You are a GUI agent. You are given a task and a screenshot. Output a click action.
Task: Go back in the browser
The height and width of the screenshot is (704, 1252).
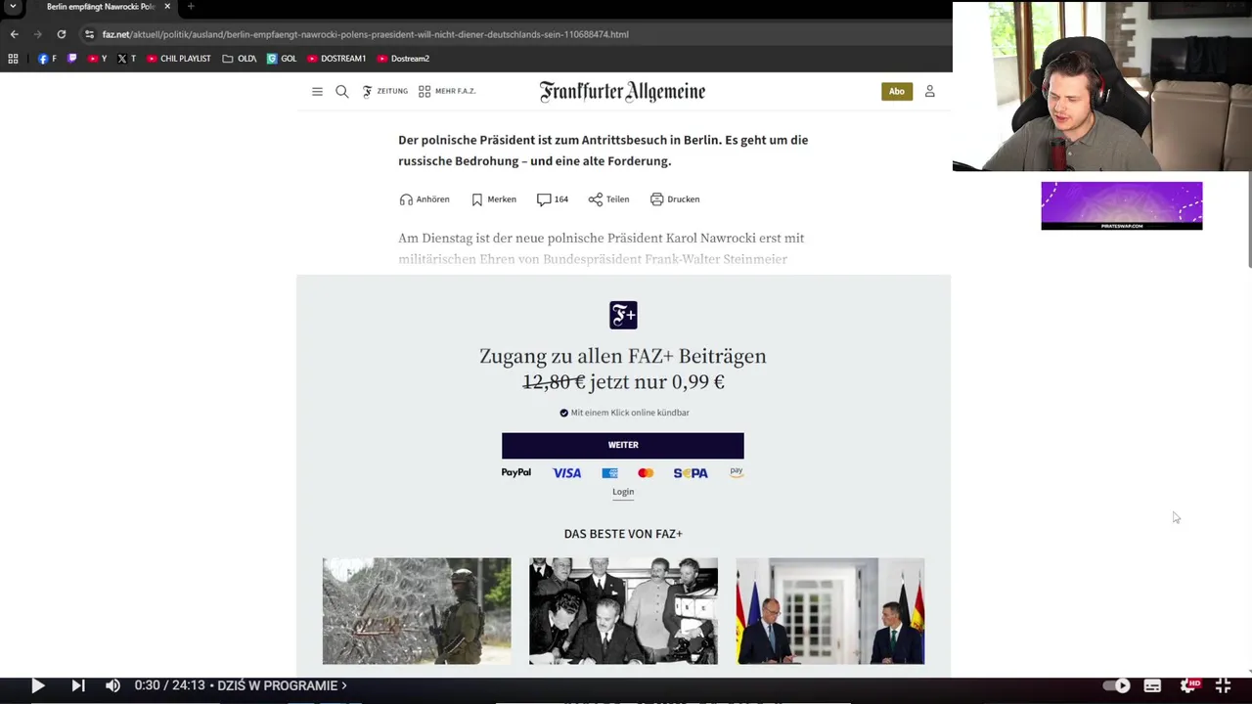pyautogui.click(x=14, y=34)
